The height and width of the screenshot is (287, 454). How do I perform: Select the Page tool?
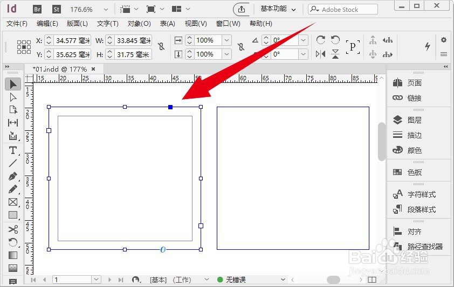13,110
